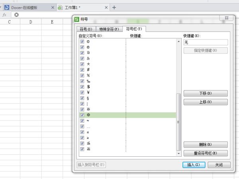Click the symbol list scroll up arrow
The width and height of the screenshot is (239, 179).
[x=178, y=41]
